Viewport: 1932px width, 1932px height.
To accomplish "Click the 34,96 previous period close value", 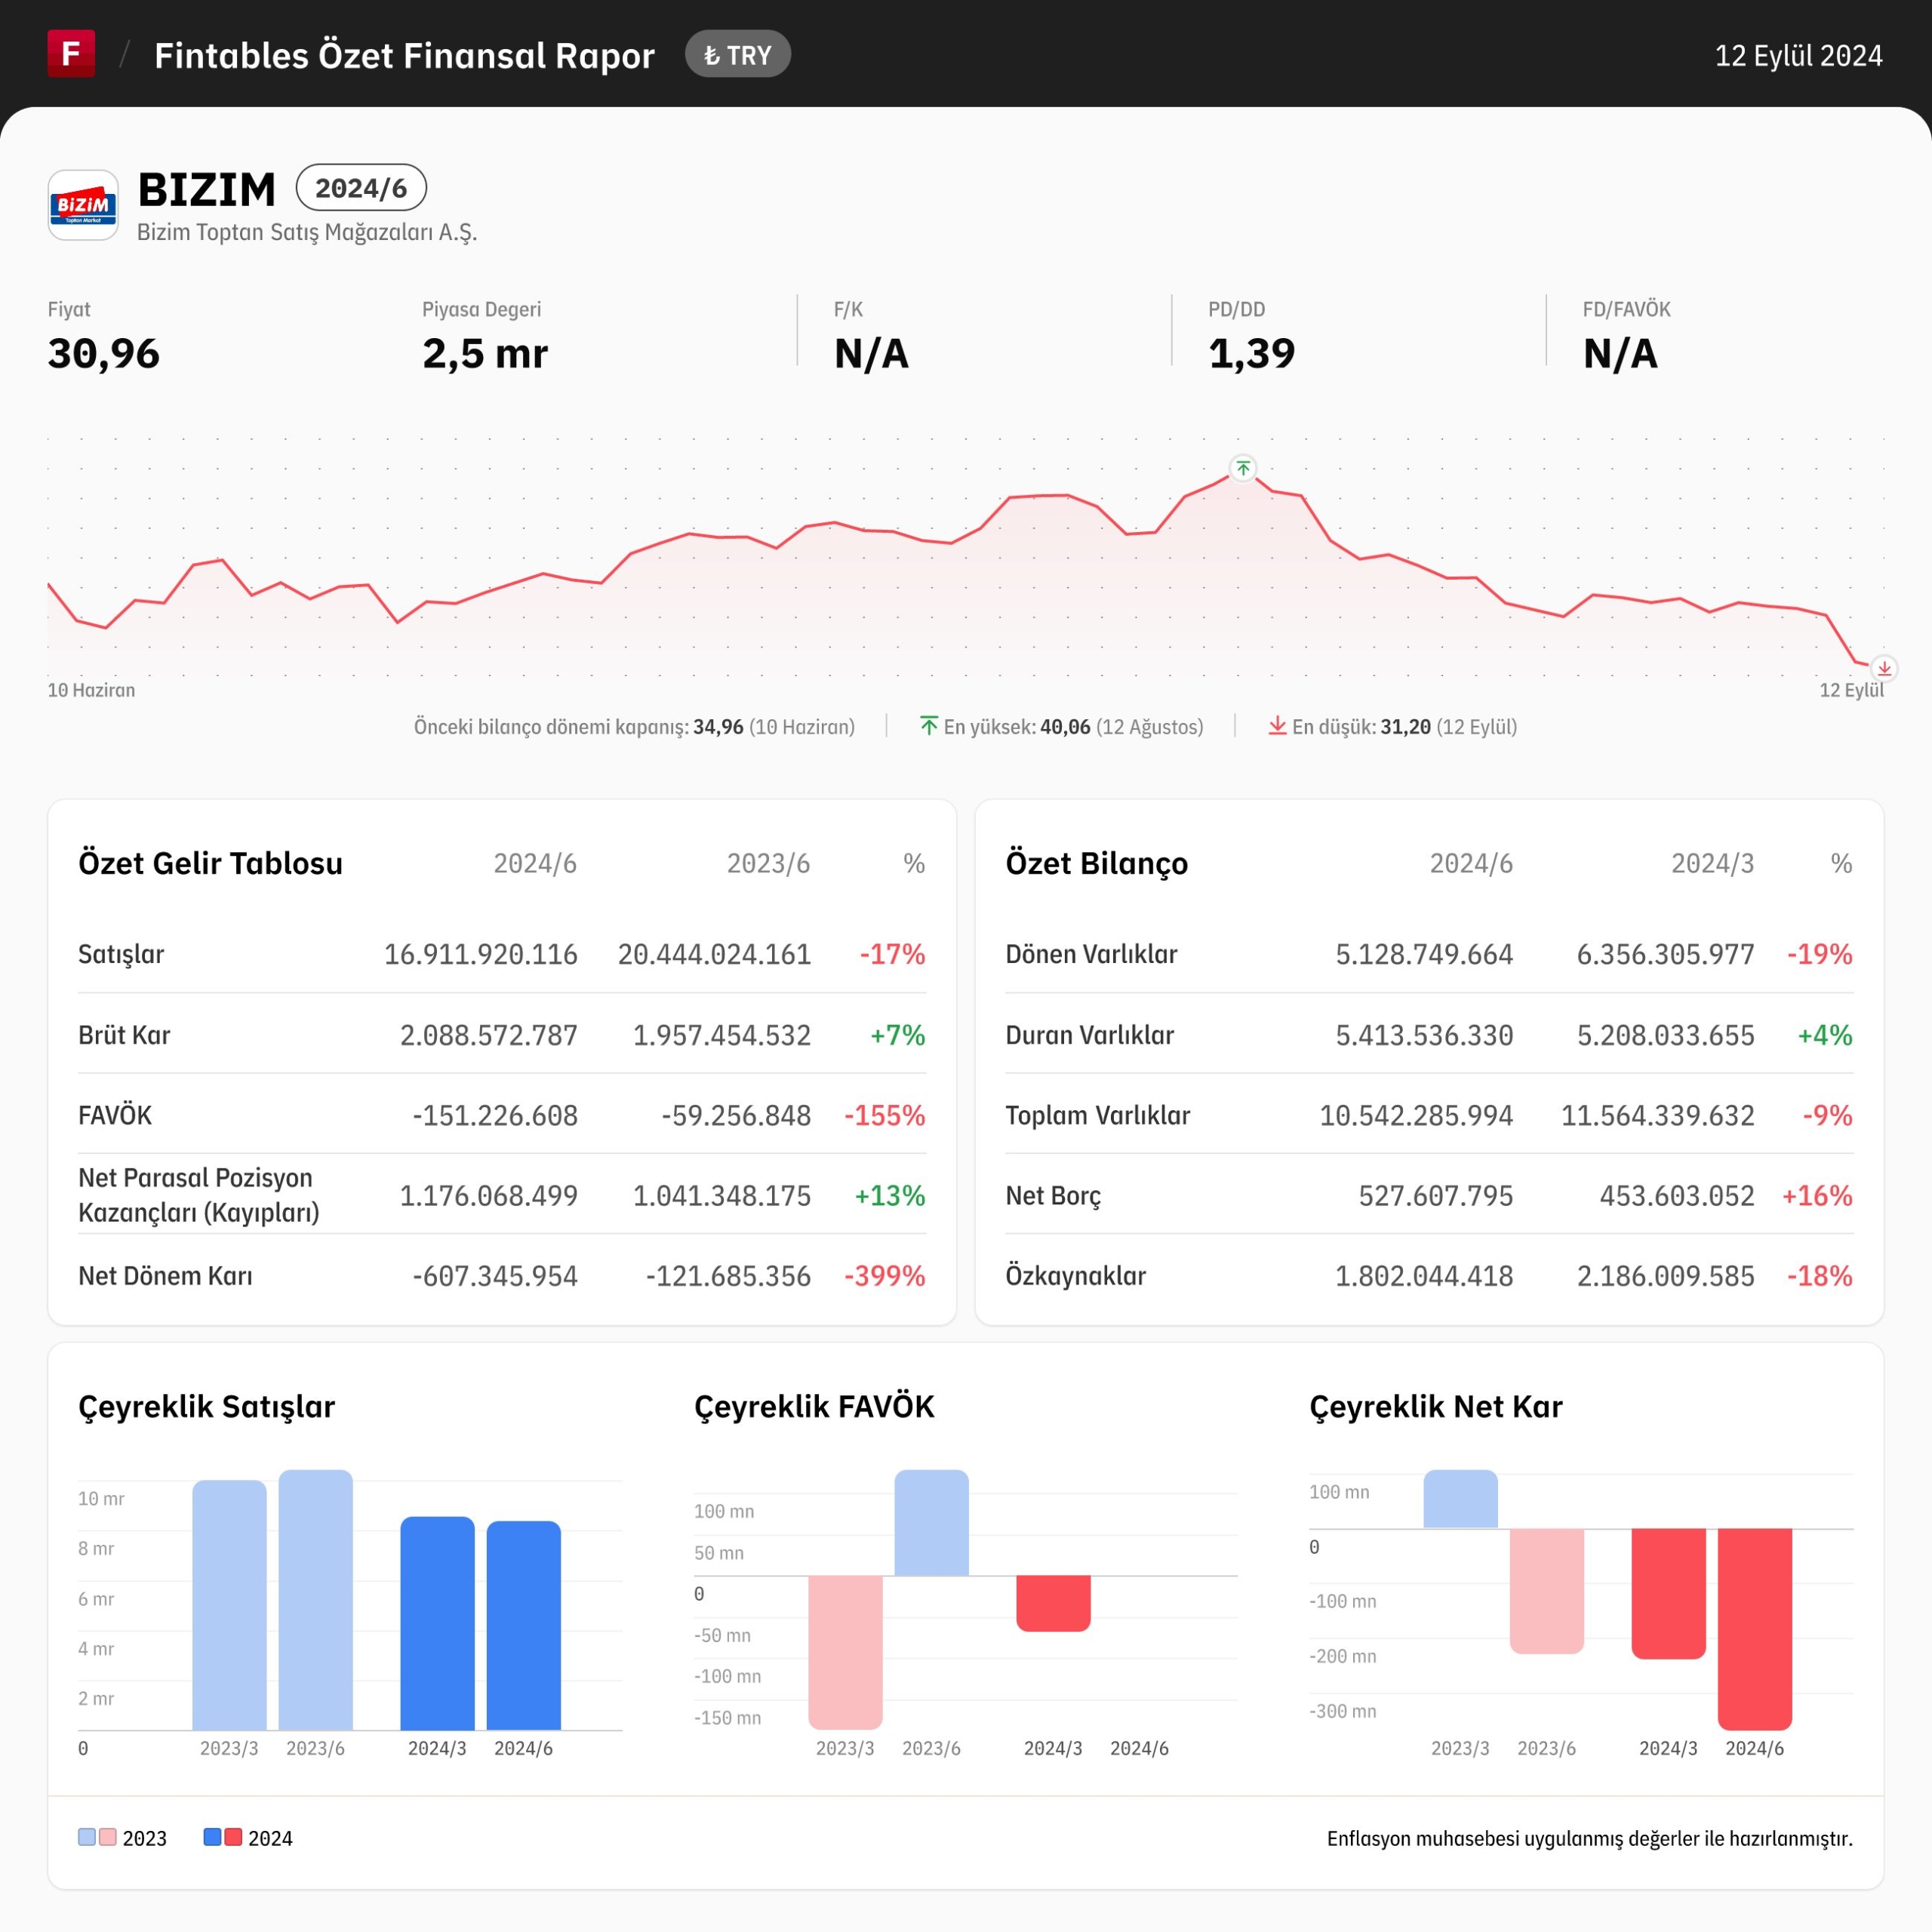I will pyautogui.click(x=718, y=727).
